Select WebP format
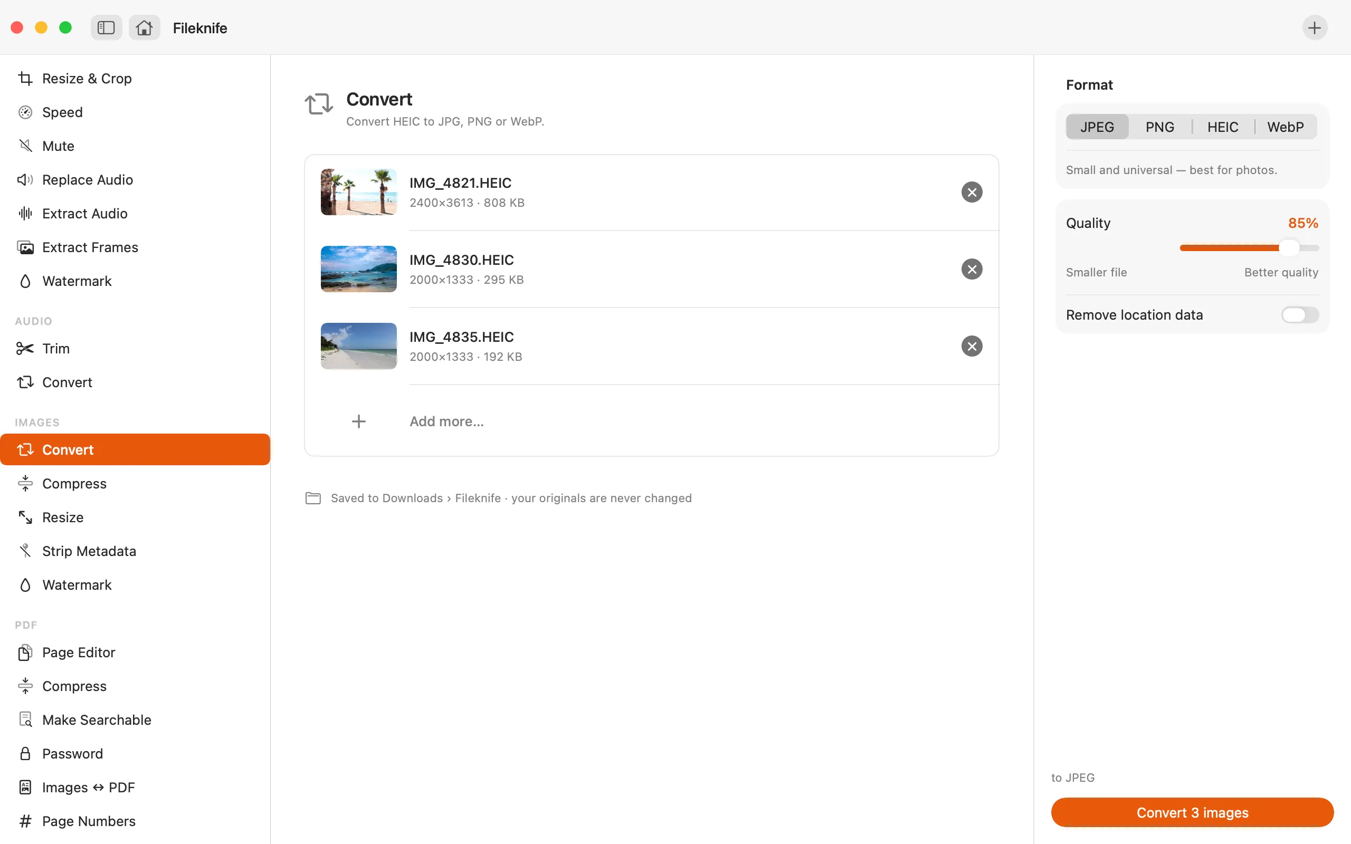The height and width of the screenshot is (844, 1351). pyautogui.click(x=1285, y=127)
